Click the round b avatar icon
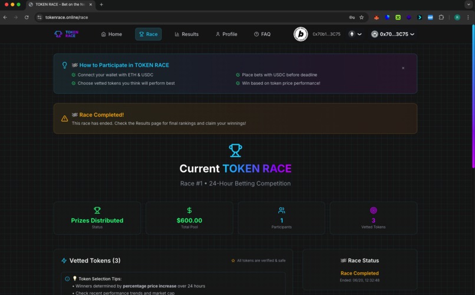Viewport: 475px width, 295px height. 301,34
